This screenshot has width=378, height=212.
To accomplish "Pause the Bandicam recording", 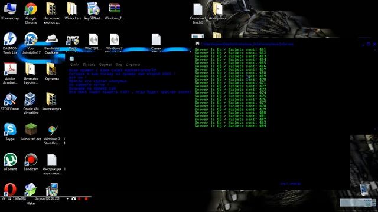I will tap(79, 198).
